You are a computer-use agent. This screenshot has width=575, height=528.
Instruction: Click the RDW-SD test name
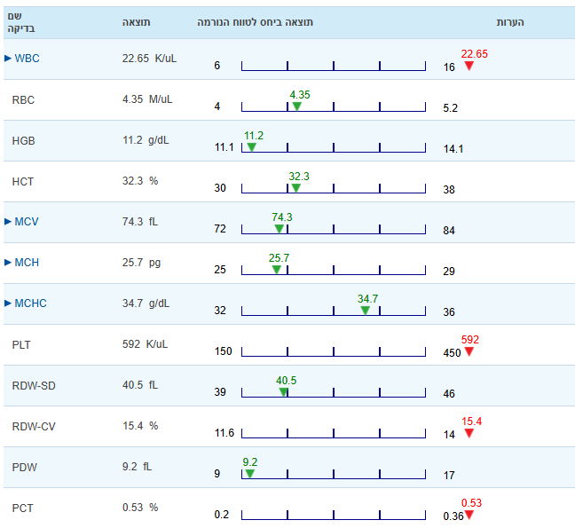(x=34, y=386)
